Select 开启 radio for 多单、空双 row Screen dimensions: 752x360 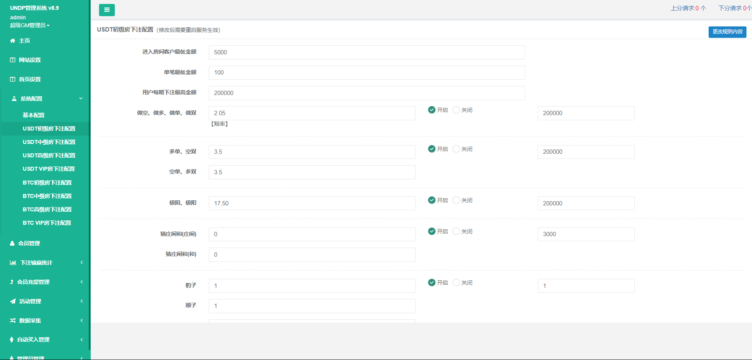(432, 149)
